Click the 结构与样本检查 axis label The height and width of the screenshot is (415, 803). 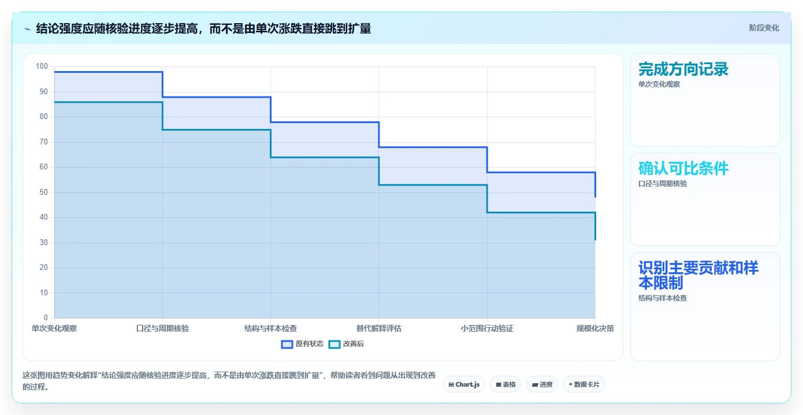[x=270, y=328]
